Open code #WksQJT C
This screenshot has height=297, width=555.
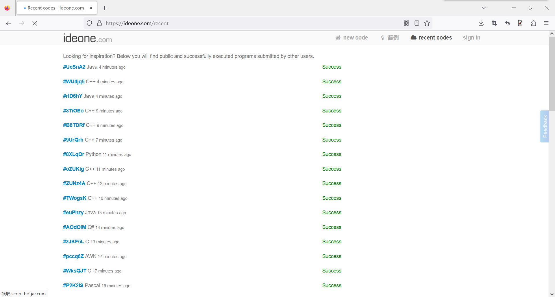pyautogui.click(x=75, y=271)
